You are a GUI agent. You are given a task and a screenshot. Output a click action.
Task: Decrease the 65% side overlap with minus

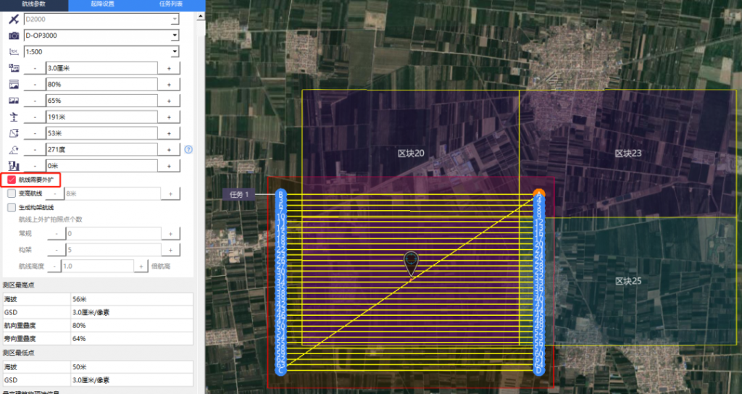click(35, 101)
